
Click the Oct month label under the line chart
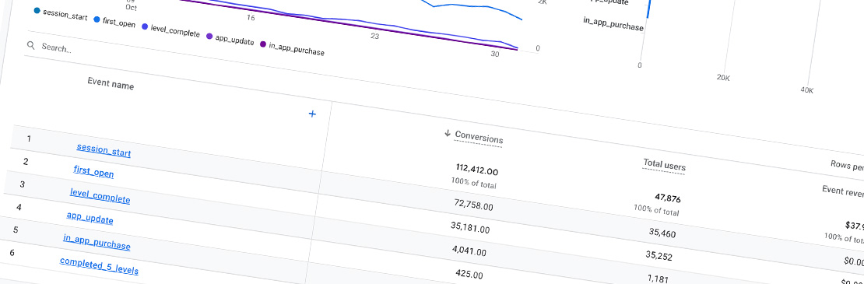pyautogui.click(x=131, y=8)
